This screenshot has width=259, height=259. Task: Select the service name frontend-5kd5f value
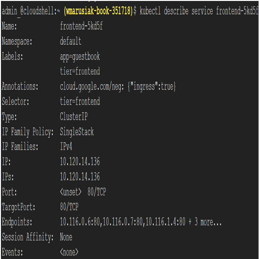coord(81,26)
